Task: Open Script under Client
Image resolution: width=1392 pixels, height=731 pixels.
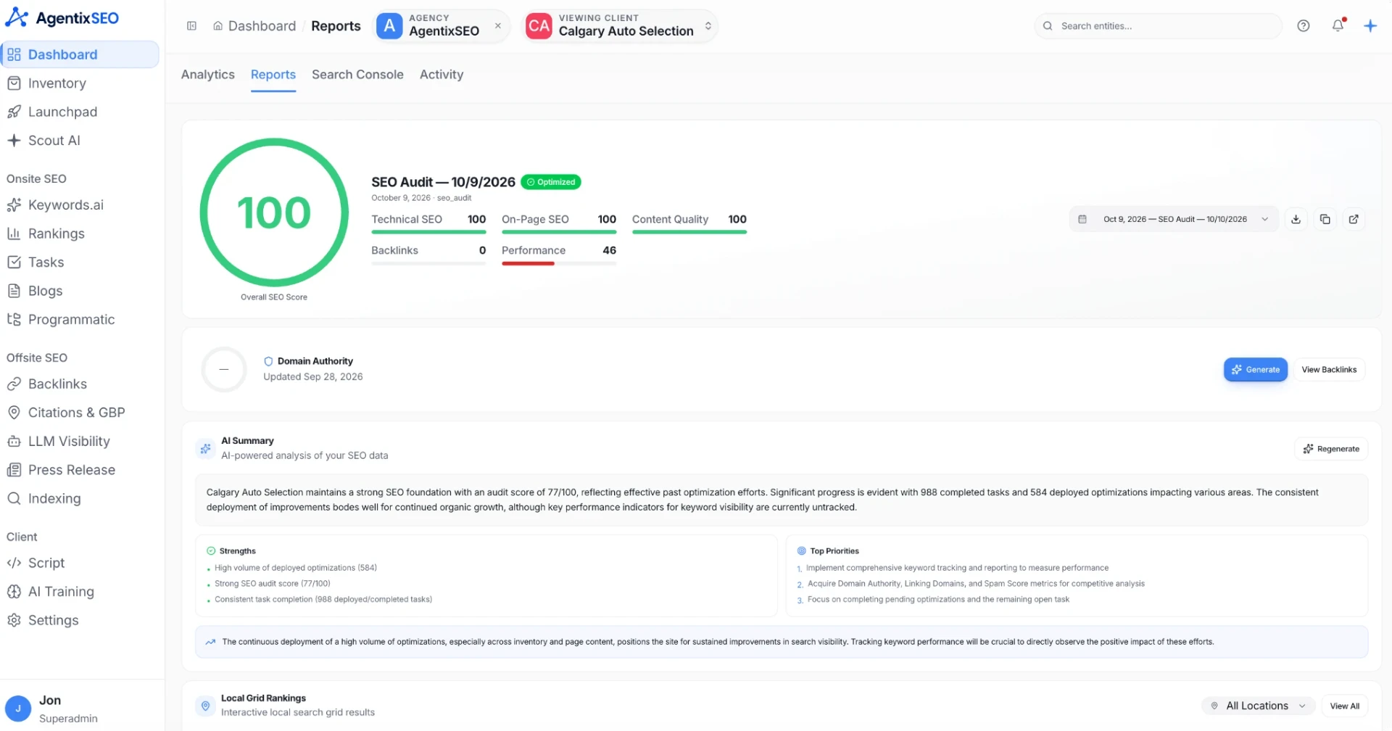Action: coord(80,563)
